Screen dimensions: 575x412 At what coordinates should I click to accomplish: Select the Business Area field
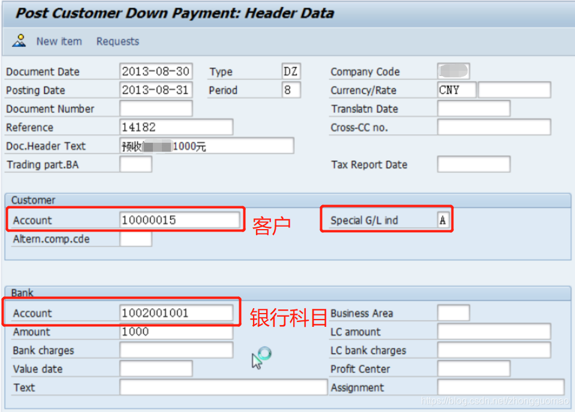click(x=454, y=313)
